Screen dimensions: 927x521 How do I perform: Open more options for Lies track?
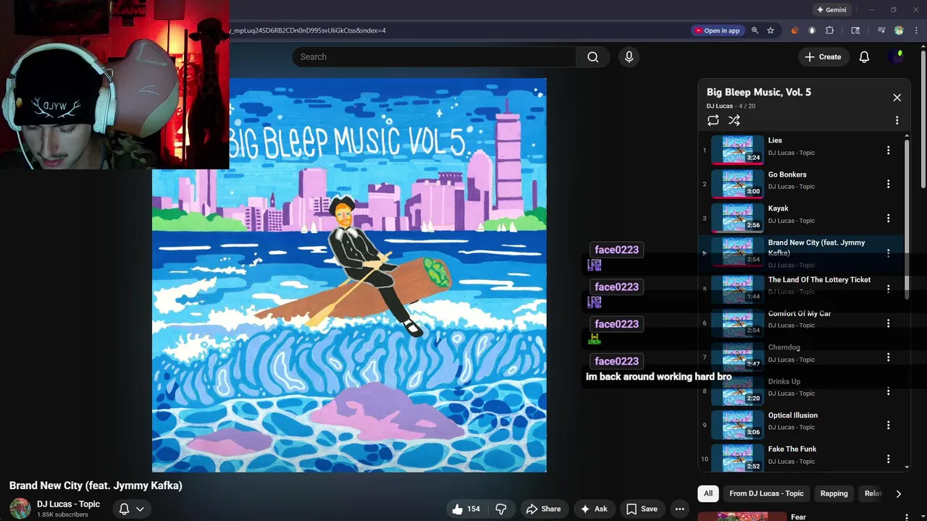coord(888,151)
